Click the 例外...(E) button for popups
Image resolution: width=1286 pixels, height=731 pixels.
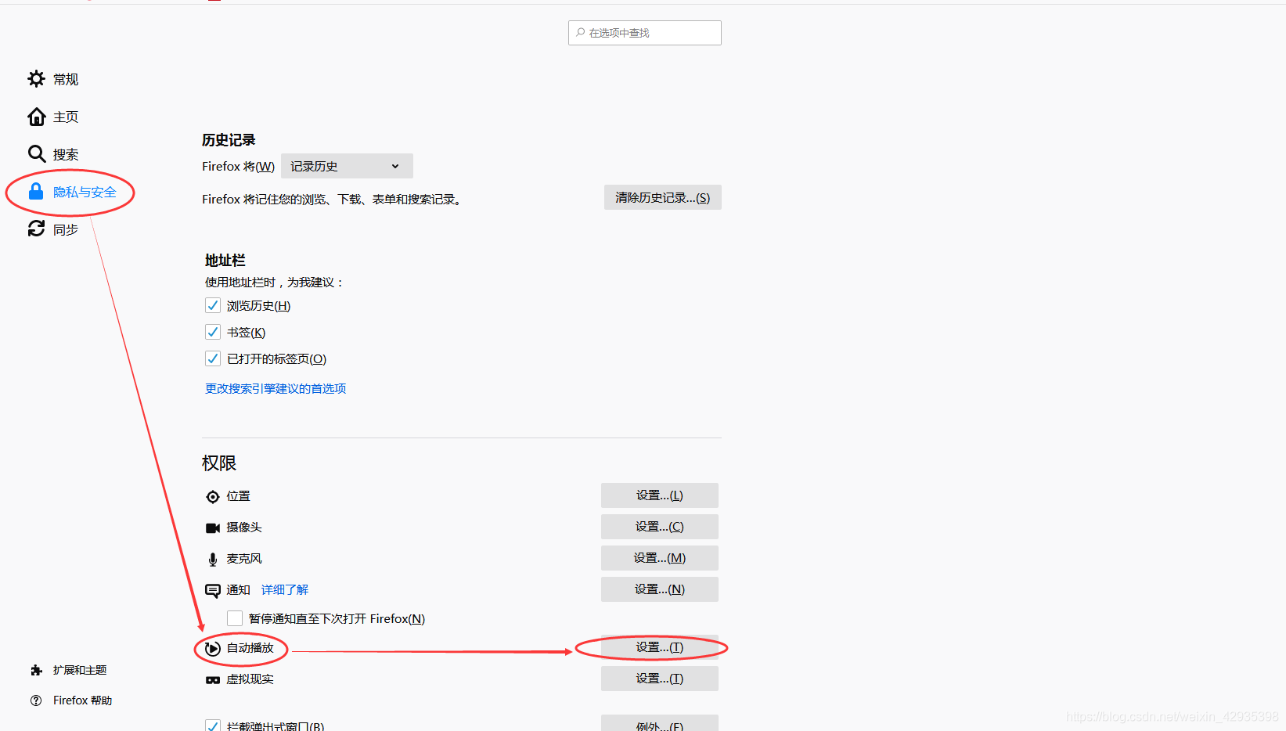click(x=660, y=724)
